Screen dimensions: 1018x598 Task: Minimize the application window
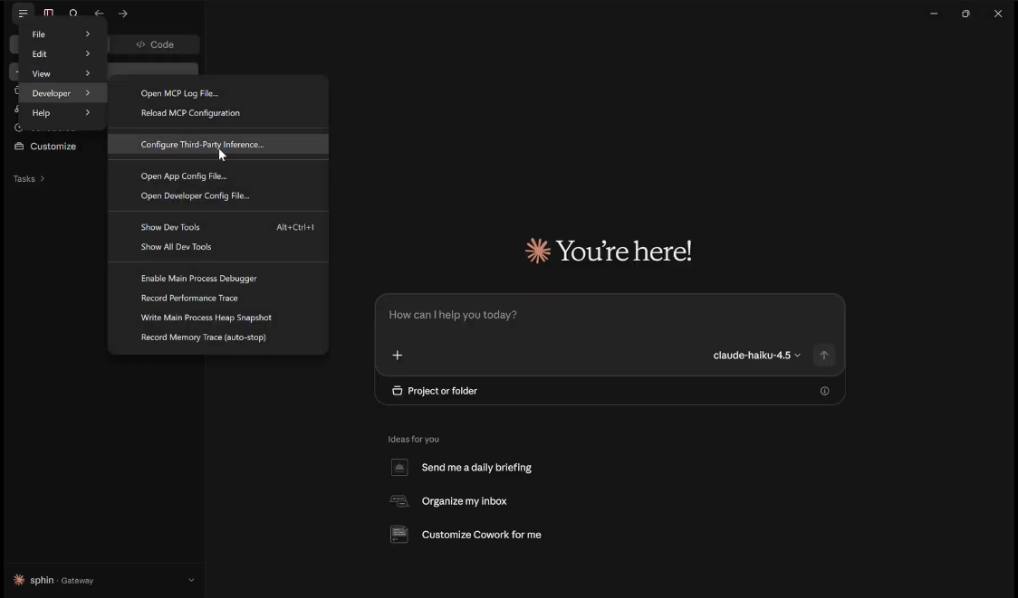pos(934,13)
